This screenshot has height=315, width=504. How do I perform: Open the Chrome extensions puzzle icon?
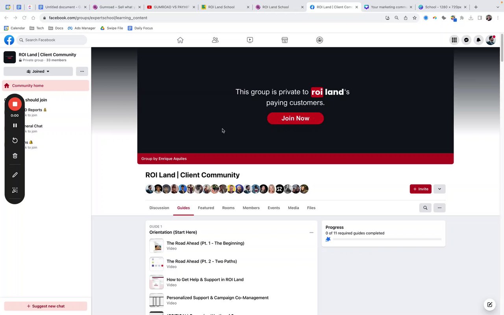pos(462,18)
